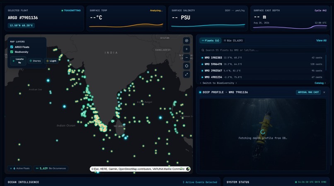Select float WMO 4901234 row
Image resolution: width=334 pixels, height=186 pixels.
[262, 77]
